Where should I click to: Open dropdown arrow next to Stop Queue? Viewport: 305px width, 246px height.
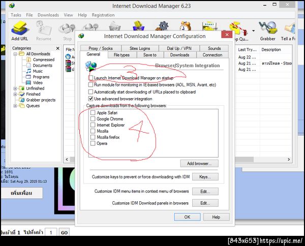point(253,30)
